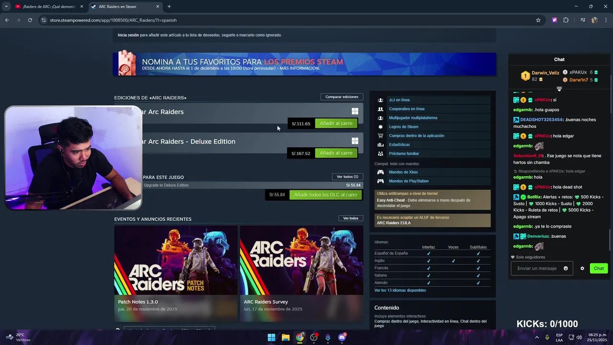Screen dimensions: 613x345
Task: Switch to the Raiders de ARC YouTube tab
Action: [x=49, y=7]
